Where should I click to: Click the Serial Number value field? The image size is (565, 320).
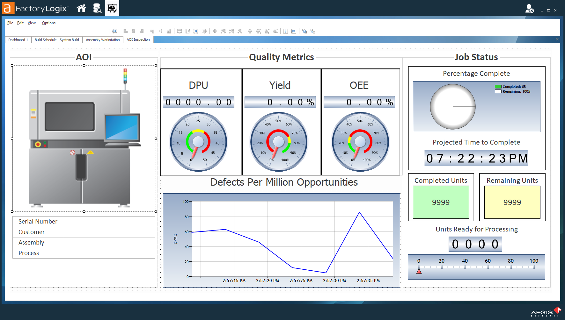[109, 221]
